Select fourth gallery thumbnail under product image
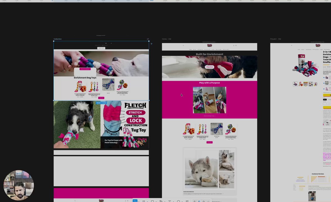Viewport: 331px width, 202px height. click(x=310, y=84)
